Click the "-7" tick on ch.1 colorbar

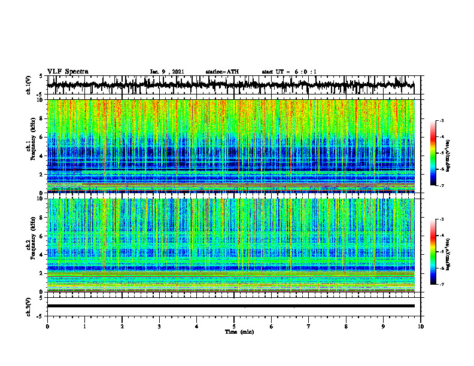(441, 185)
